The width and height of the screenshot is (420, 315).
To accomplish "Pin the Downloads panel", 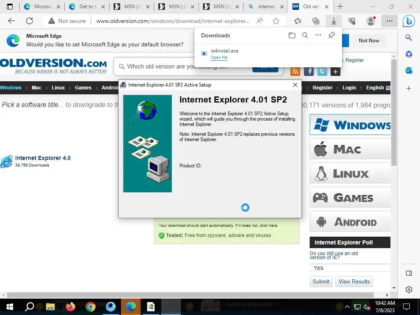I will pyautogui.click(x=331, y=35).
